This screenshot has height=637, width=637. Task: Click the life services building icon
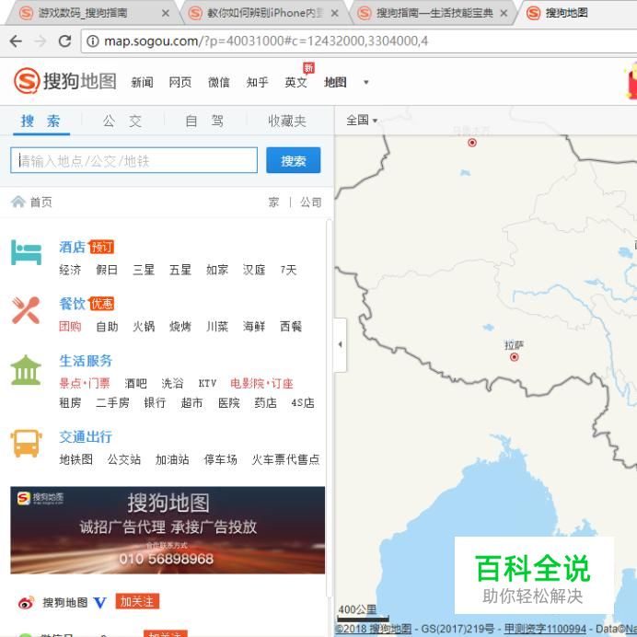coord(26,370)
